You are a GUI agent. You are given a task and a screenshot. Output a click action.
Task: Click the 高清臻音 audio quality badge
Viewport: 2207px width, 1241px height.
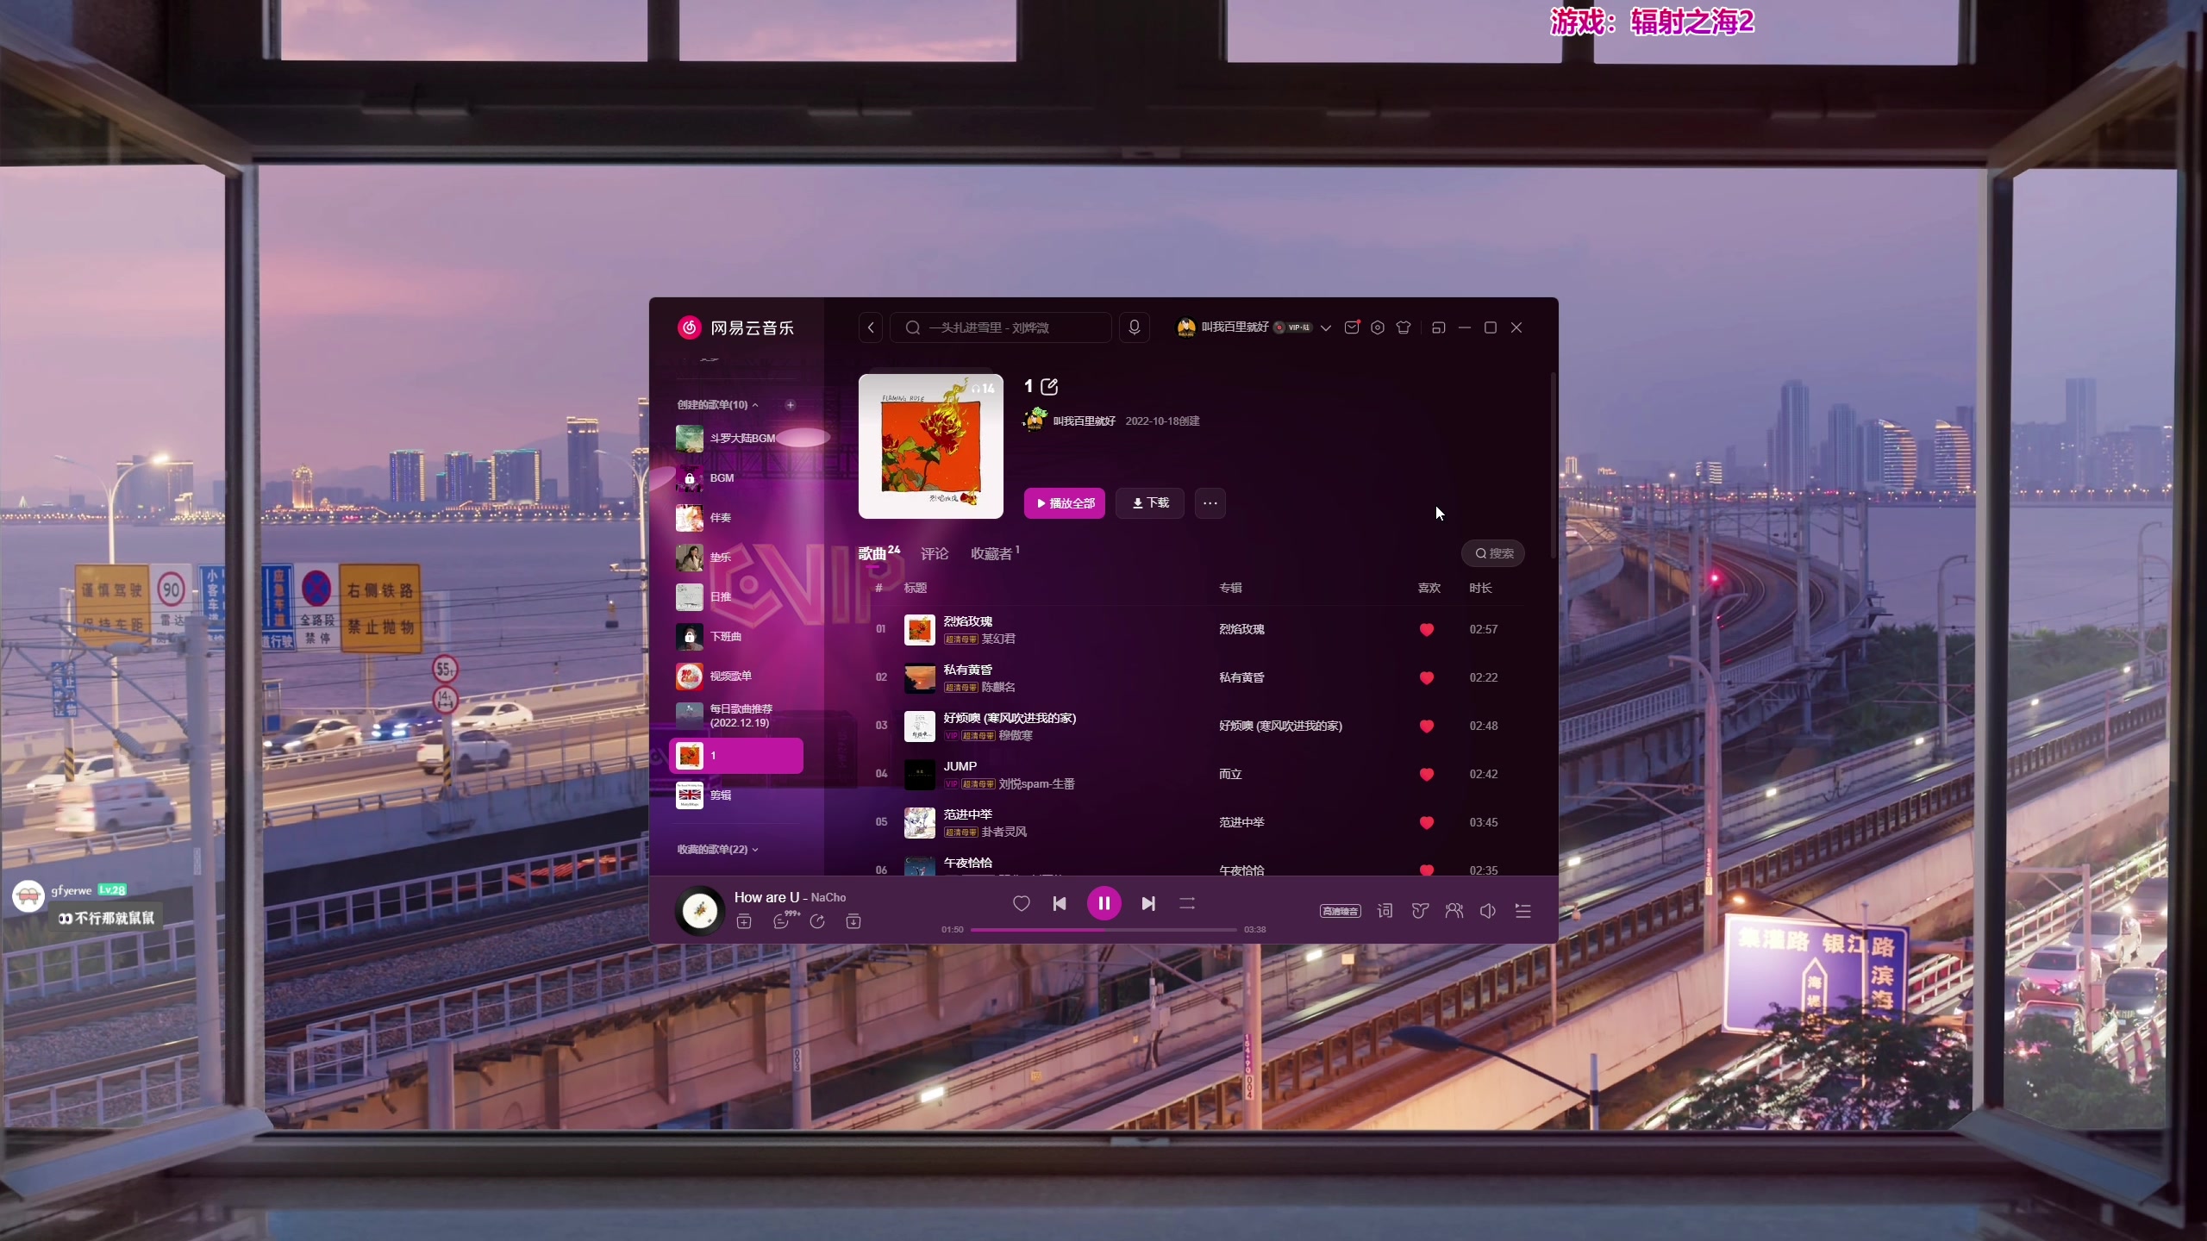pos(1340,911)
